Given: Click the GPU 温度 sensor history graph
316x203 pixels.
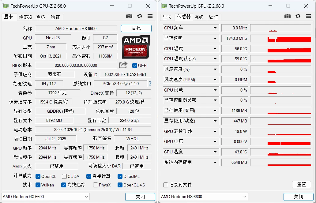Looking at the screenshot, I should pos(281,49).
